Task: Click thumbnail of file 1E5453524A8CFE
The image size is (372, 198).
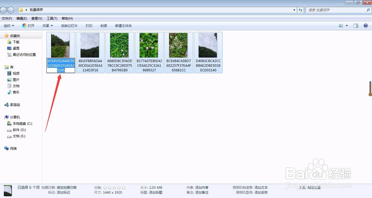Action: [x=60, y=45]
